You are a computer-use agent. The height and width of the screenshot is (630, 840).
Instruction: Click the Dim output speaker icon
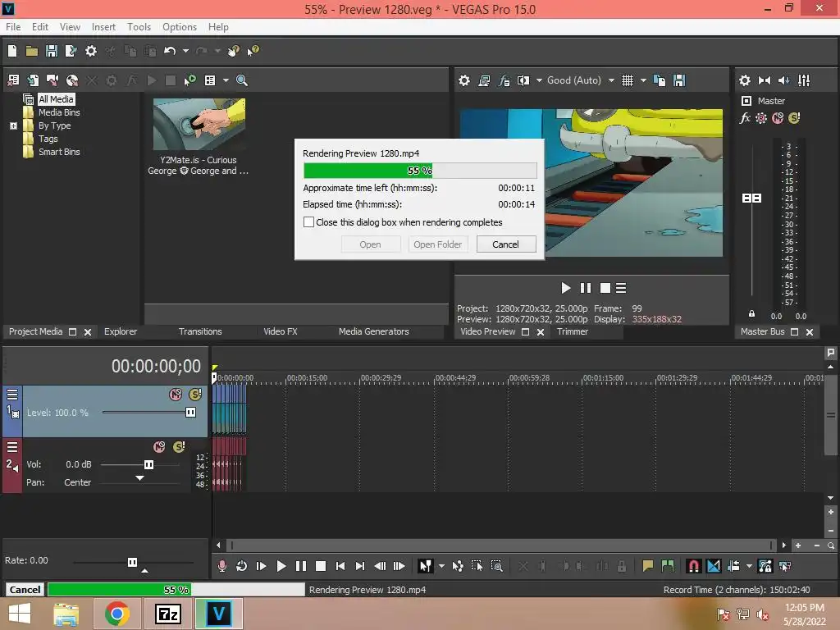[783, 80]
